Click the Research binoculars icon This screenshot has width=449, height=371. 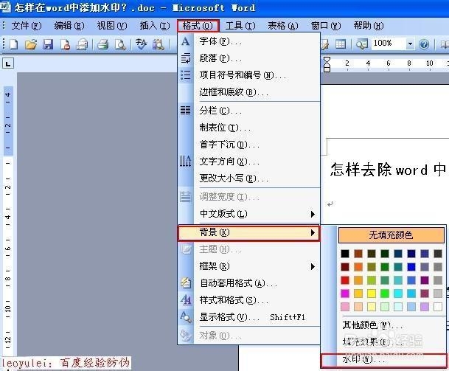[x=159, y=44]
